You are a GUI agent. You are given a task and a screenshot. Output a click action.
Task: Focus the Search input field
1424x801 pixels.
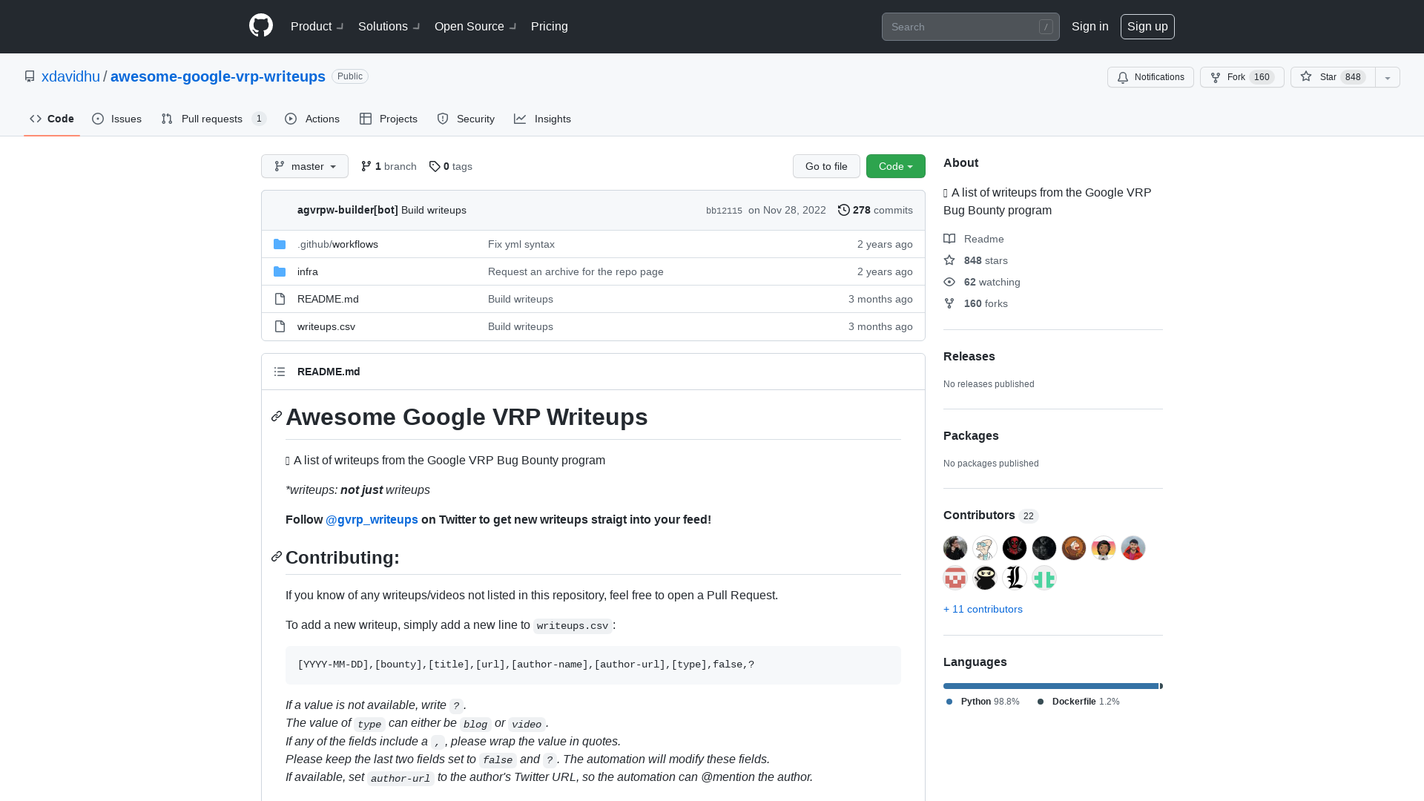[x=970, y=27]
